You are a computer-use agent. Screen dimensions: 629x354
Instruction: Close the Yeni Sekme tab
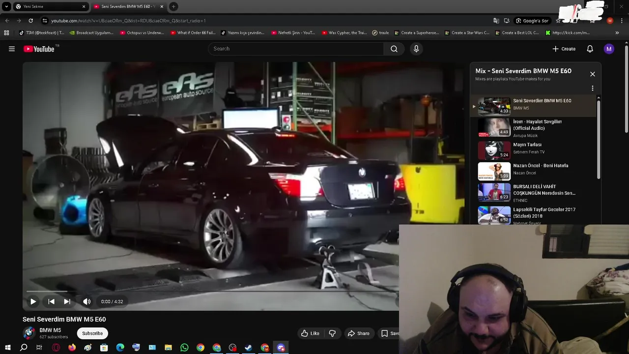[84, 6]
